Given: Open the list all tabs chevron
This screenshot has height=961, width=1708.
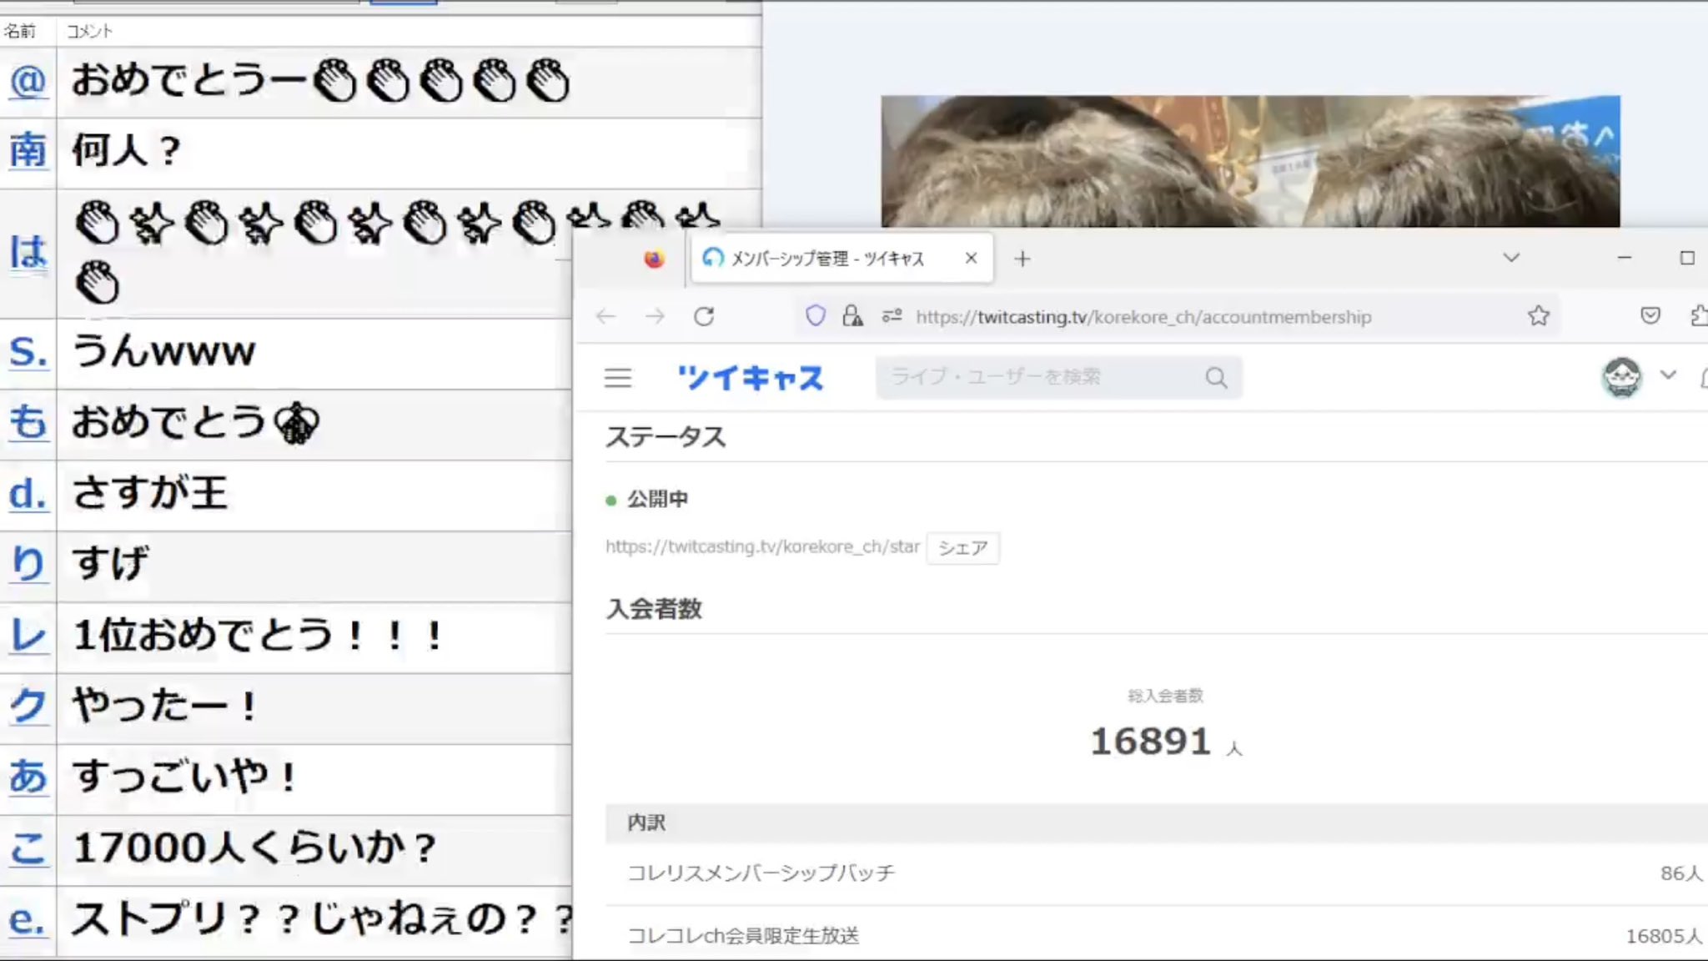Looking at the screenshot, I should [1511, 258].
